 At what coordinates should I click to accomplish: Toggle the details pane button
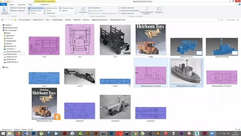[17, 11]
